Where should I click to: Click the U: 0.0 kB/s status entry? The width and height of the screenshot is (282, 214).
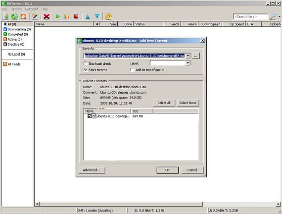223,211
